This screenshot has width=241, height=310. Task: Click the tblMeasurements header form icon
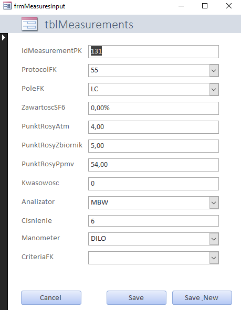tap(29, 24)
